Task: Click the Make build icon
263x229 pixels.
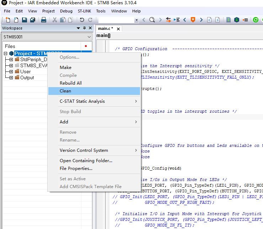Action: [x=236, y=20]
